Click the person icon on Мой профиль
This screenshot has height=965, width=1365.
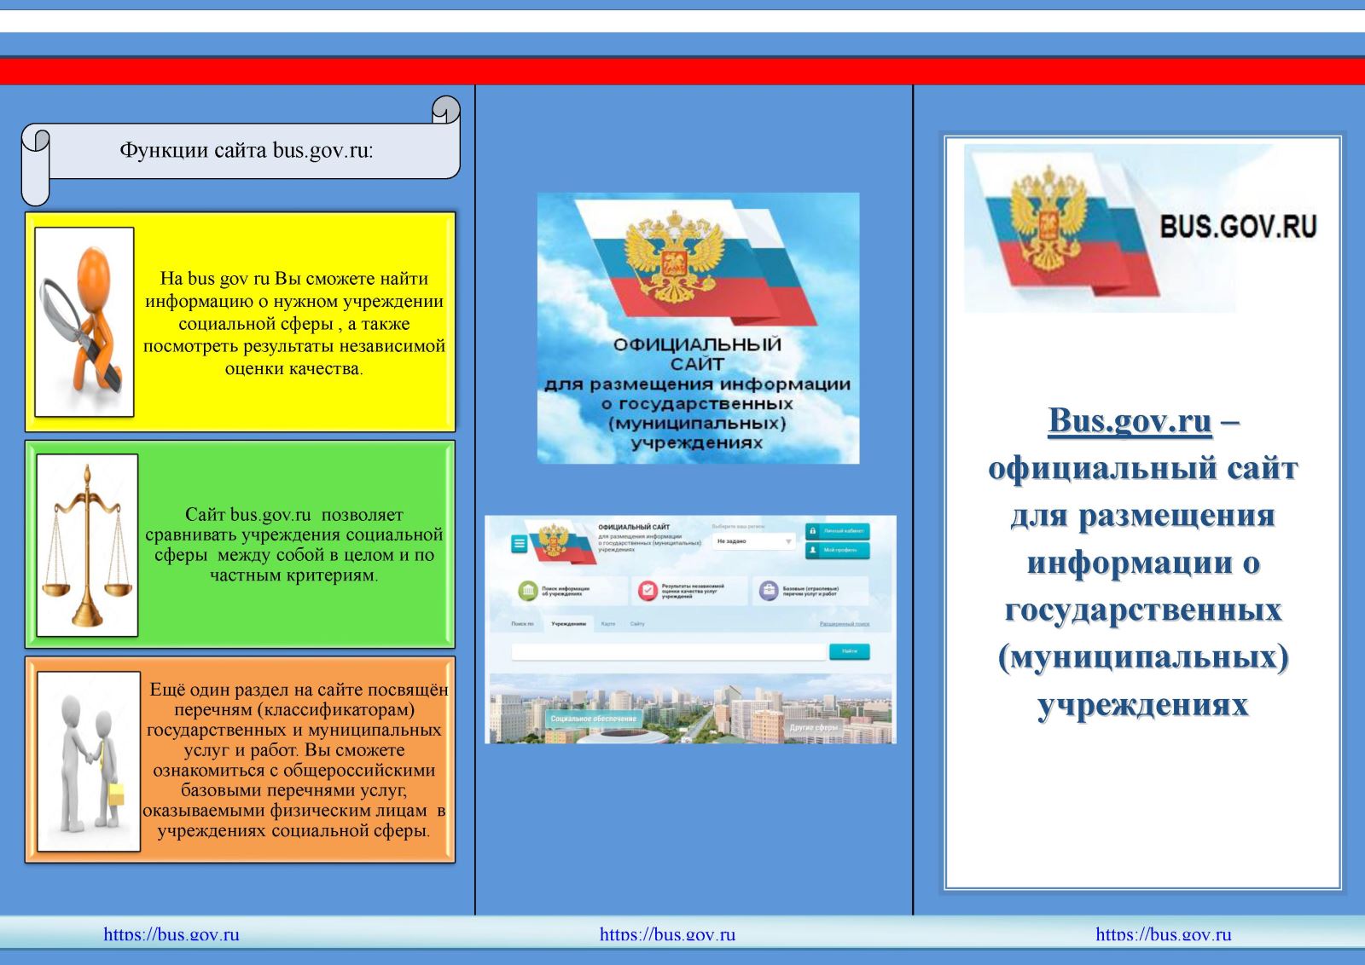click(813, 550)
